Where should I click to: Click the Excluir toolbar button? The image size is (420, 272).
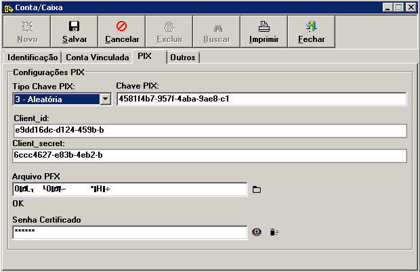[x=169, y=32]
